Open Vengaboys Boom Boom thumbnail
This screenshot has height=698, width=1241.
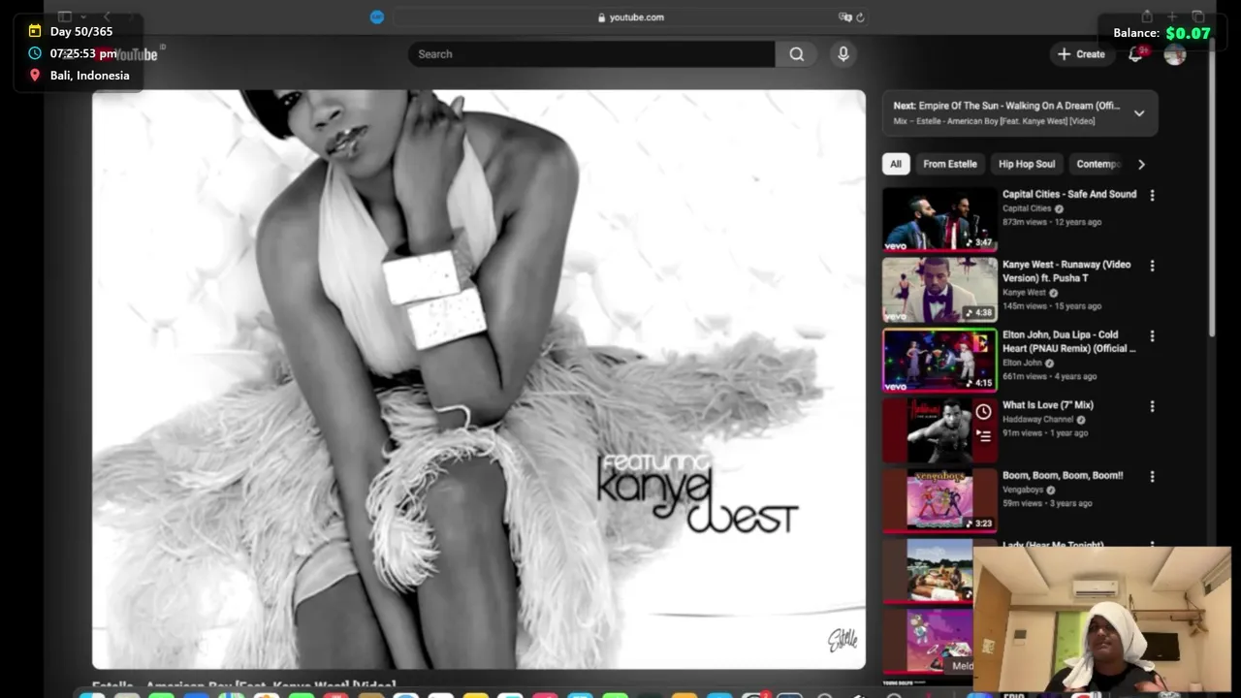pyautogui.click(x=939, y=500)
